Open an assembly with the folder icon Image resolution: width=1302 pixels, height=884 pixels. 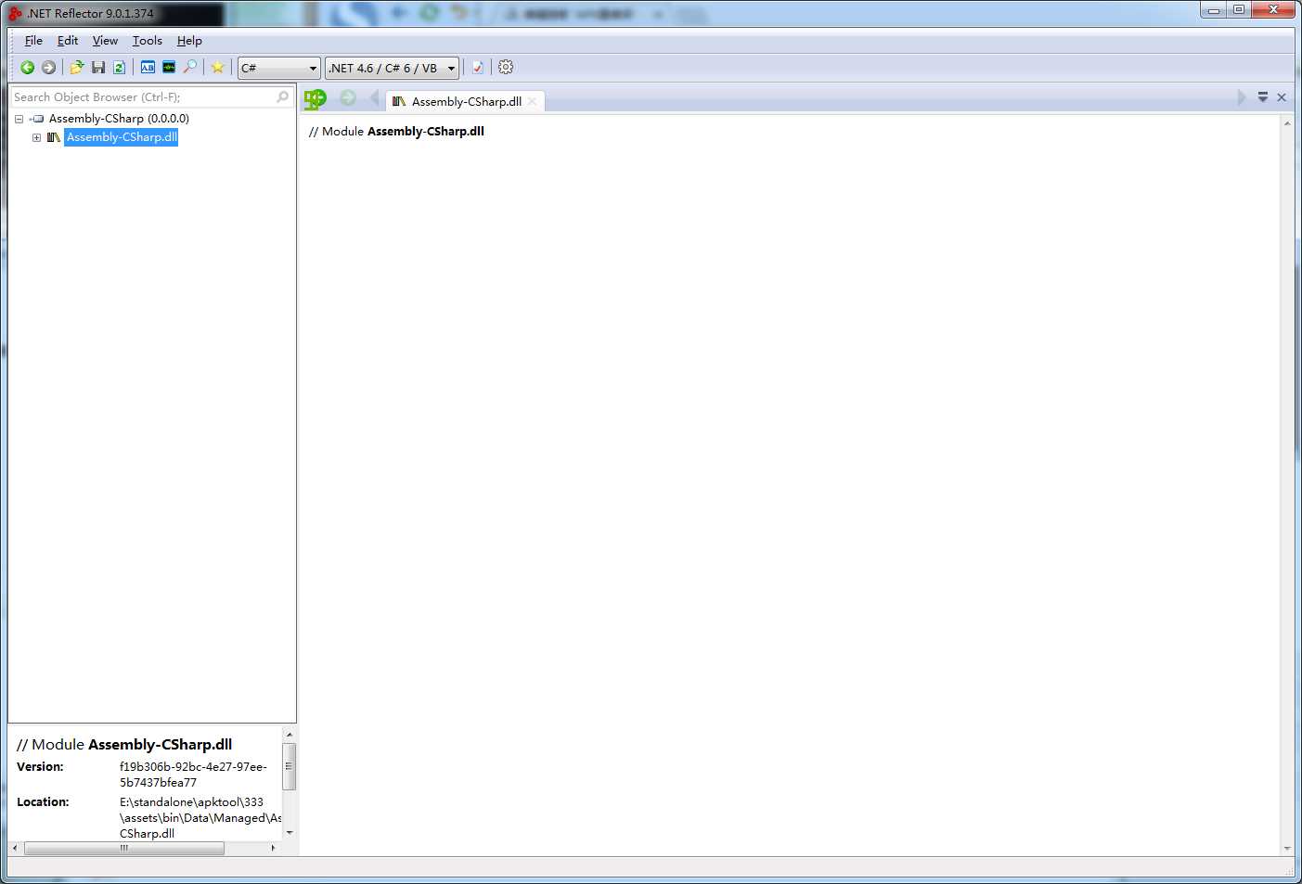(77, 68)
